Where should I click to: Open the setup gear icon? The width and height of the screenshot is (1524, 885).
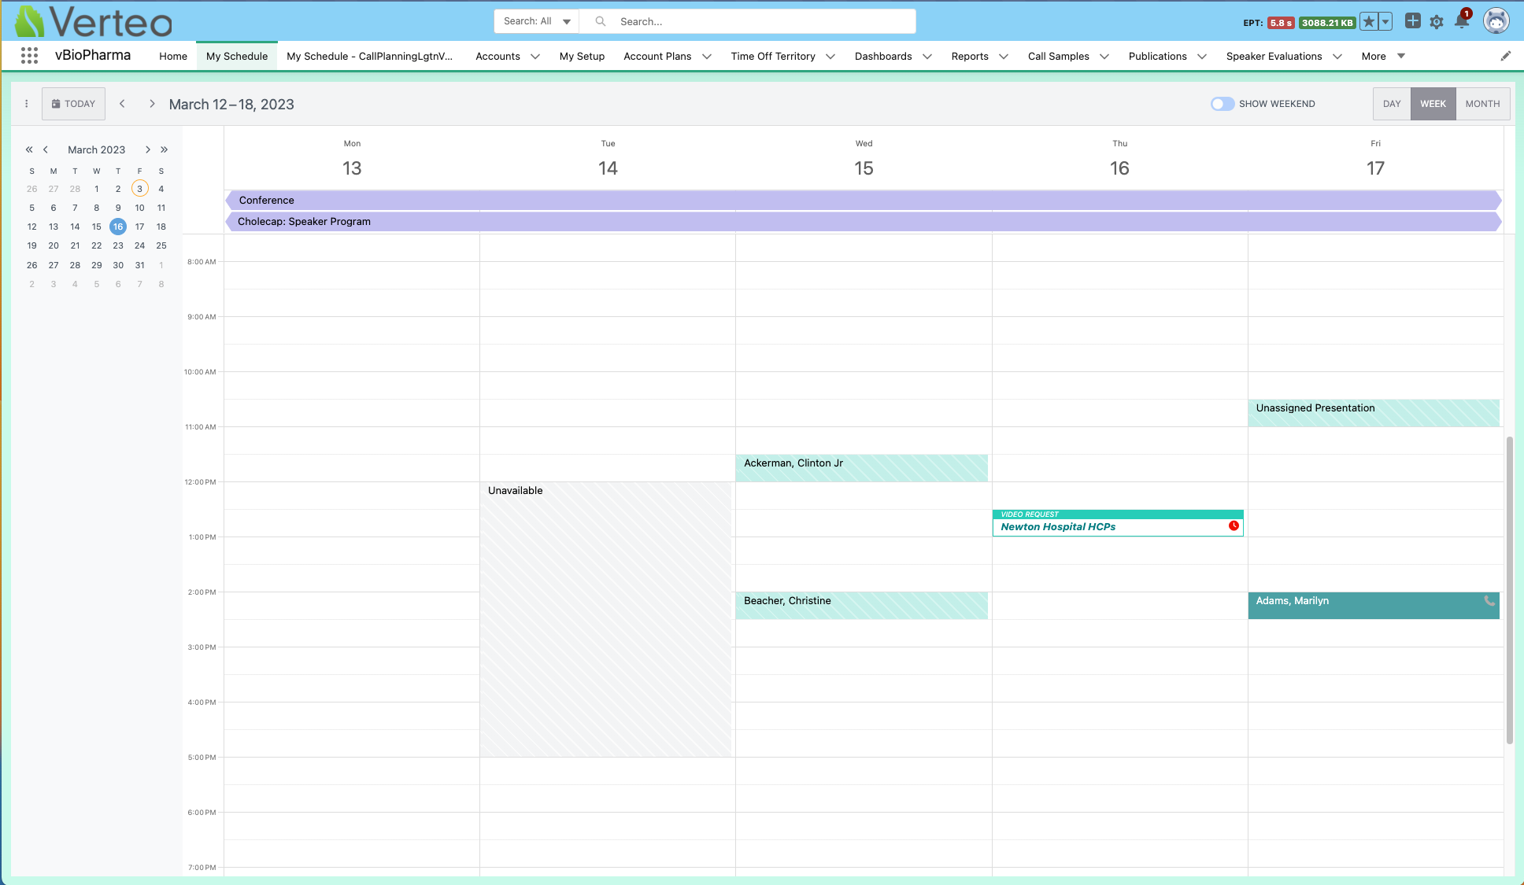1437,22
